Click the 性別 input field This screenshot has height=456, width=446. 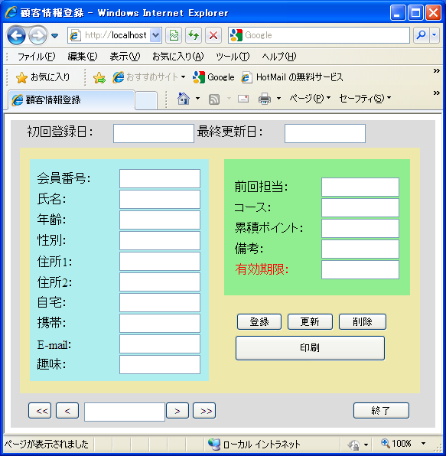[160, 241]
